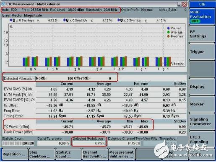Switch to LTE 1 Signaling

202,139
